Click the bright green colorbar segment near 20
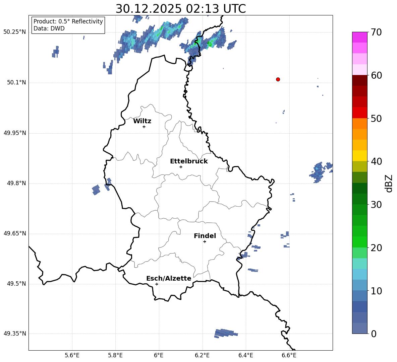397x362 pixels. click(x=359, y=242)
